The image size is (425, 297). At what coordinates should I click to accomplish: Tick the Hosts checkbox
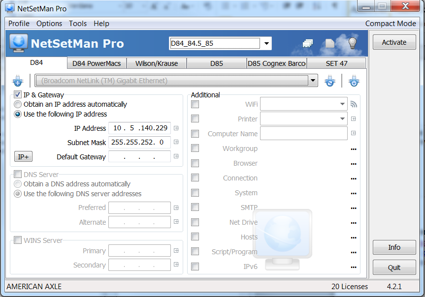[x=195, y=237]
